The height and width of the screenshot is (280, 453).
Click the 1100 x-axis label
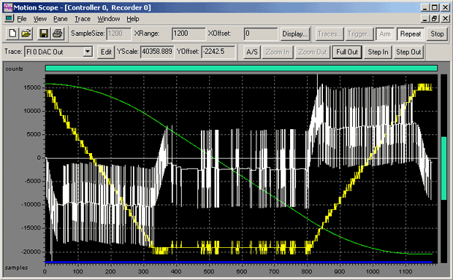coord(405,271)
